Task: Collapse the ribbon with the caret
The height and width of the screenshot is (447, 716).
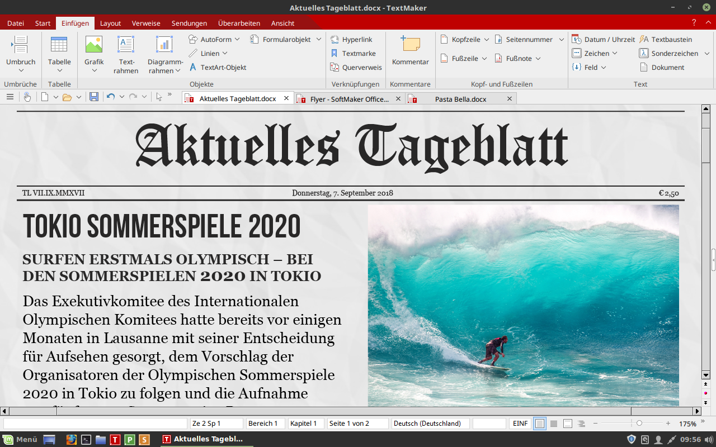Action: click(708, 22)
